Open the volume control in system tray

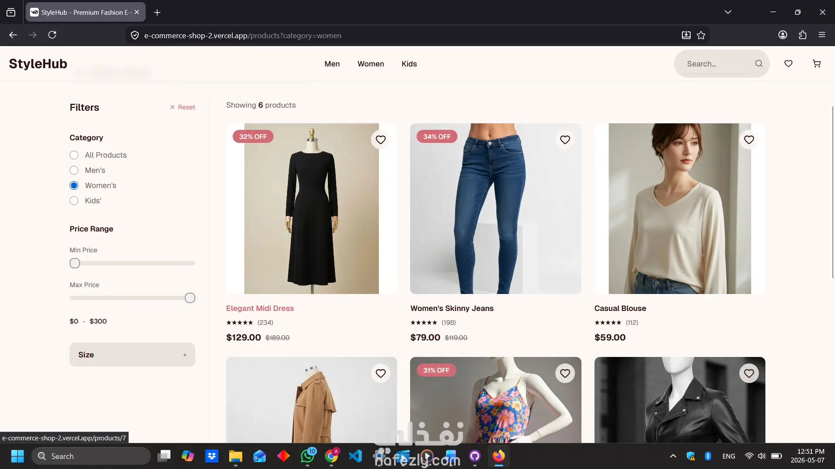762,456
